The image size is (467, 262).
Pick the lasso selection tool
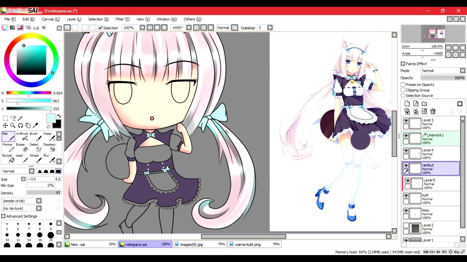[13, 118]
